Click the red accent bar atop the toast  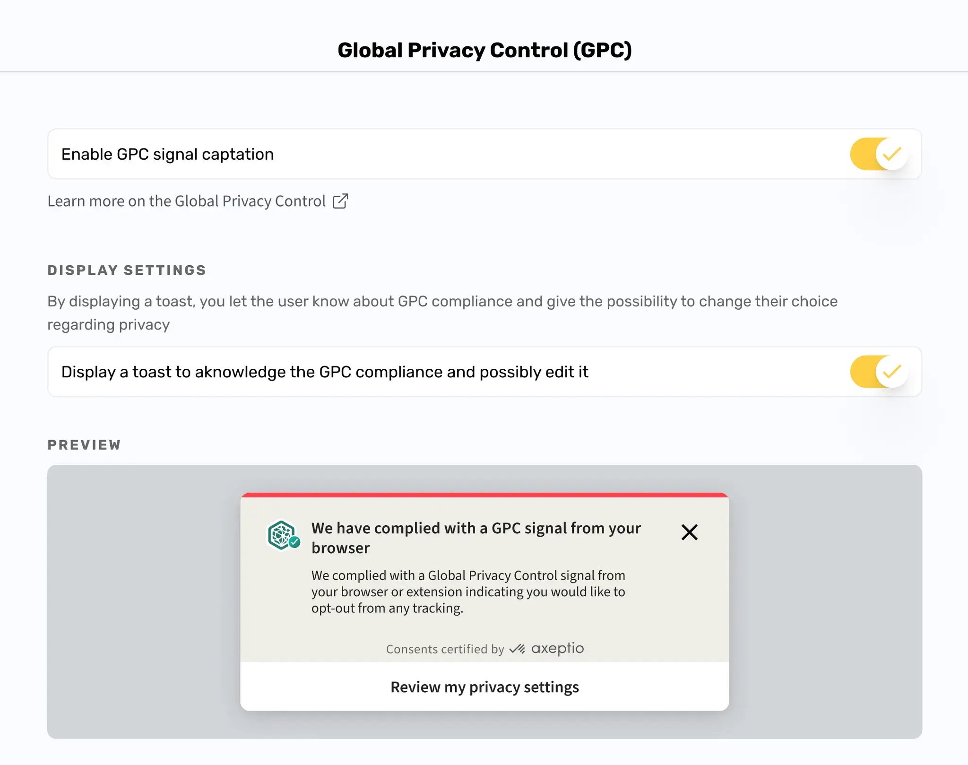[484, 495]
